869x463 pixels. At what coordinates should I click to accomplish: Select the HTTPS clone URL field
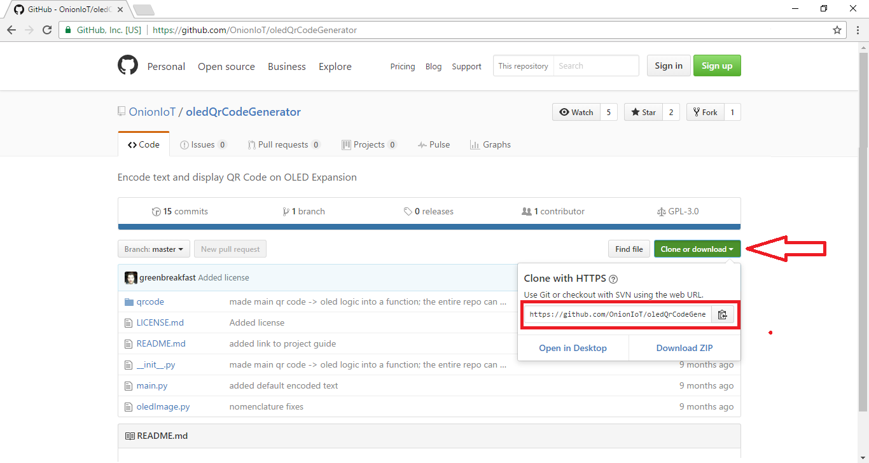click(x=617, y=314)
